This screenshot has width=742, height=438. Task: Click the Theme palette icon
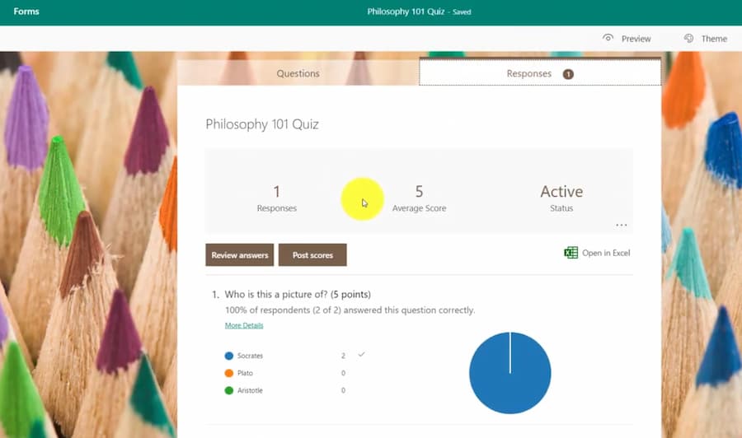(x=688, y=38)
